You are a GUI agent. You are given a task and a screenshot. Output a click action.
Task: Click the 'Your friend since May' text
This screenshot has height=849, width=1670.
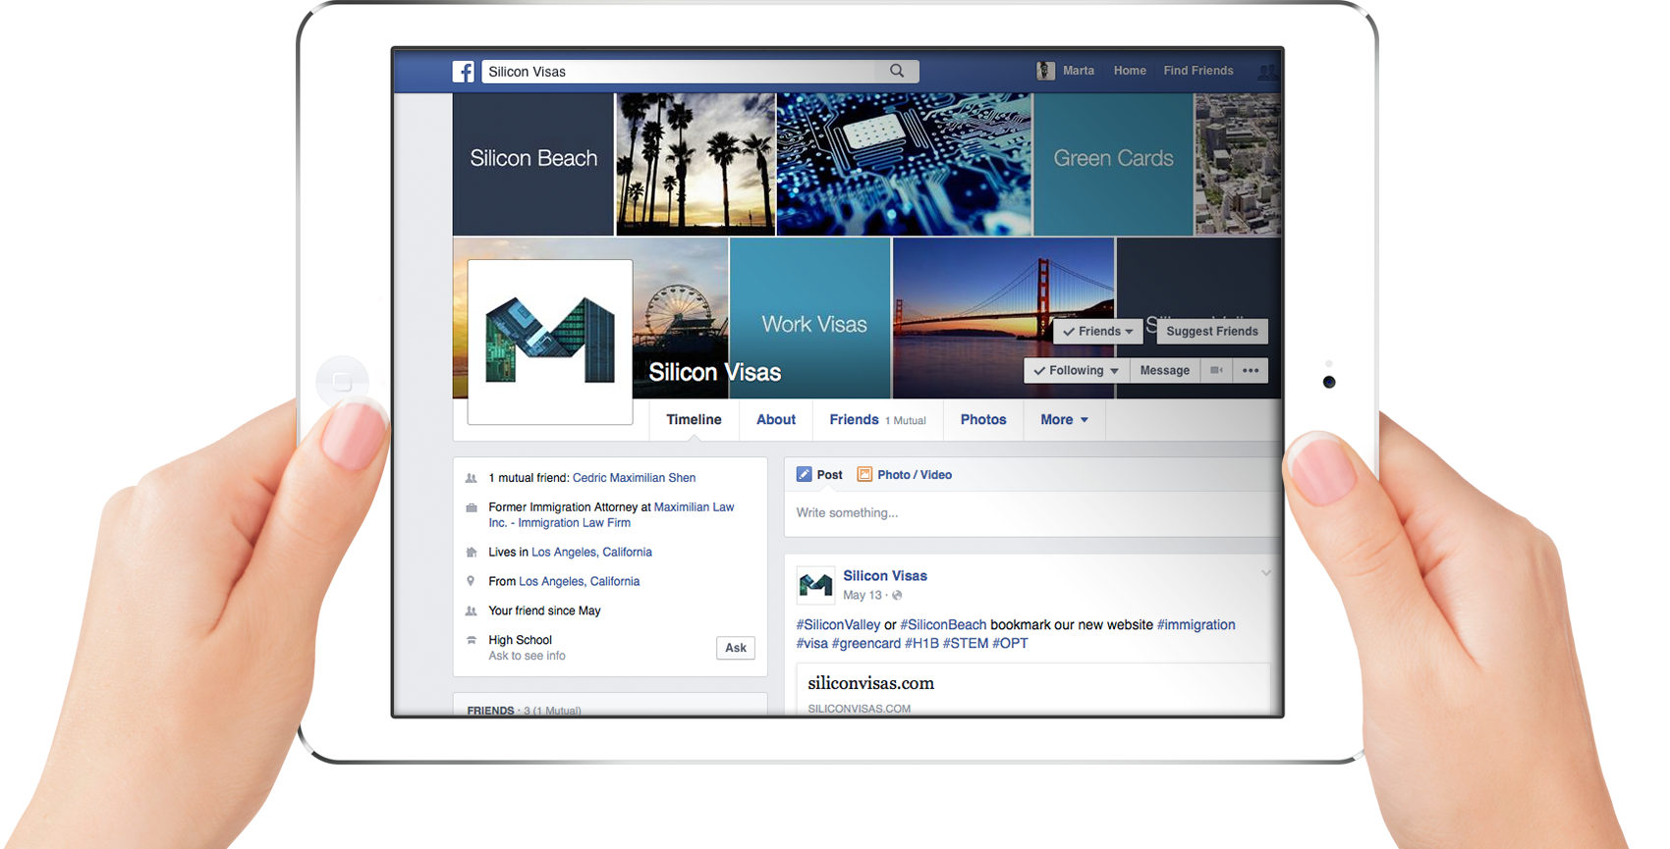(544, 610)
